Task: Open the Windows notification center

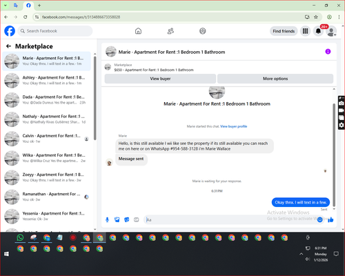Action: pyautogui.click(x=336, y=254)
